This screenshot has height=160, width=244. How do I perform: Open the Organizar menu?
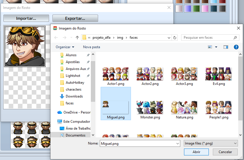(65, 47)
